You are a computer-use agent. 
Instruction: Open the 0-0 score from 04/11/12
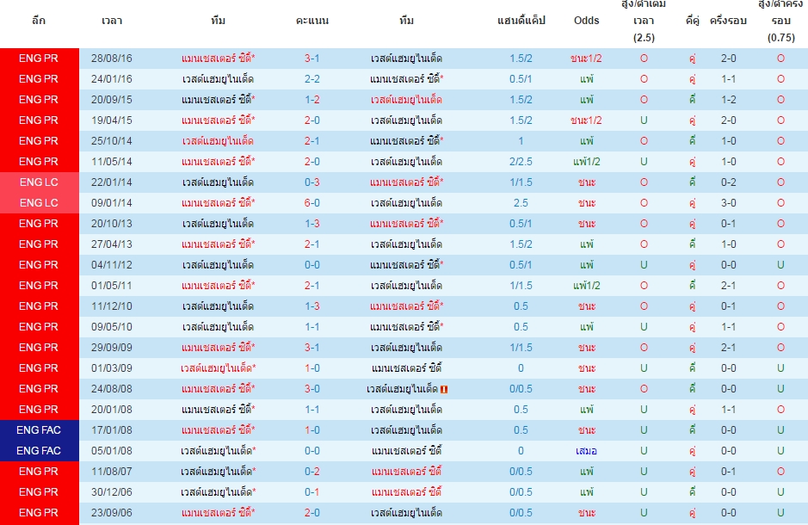point(311,265)
